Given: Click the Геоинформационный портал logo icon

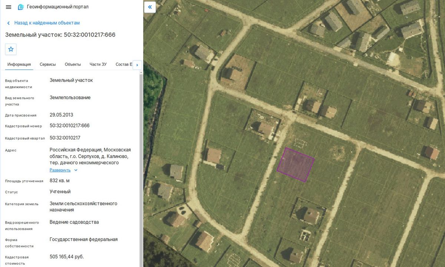Looking at the screenshot, I should pyautogui.click(x=21, y=7).
